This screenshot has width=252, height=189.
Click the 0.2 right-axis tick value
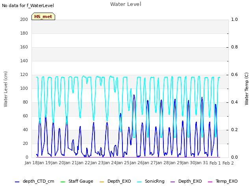click(x=235, y=130)
